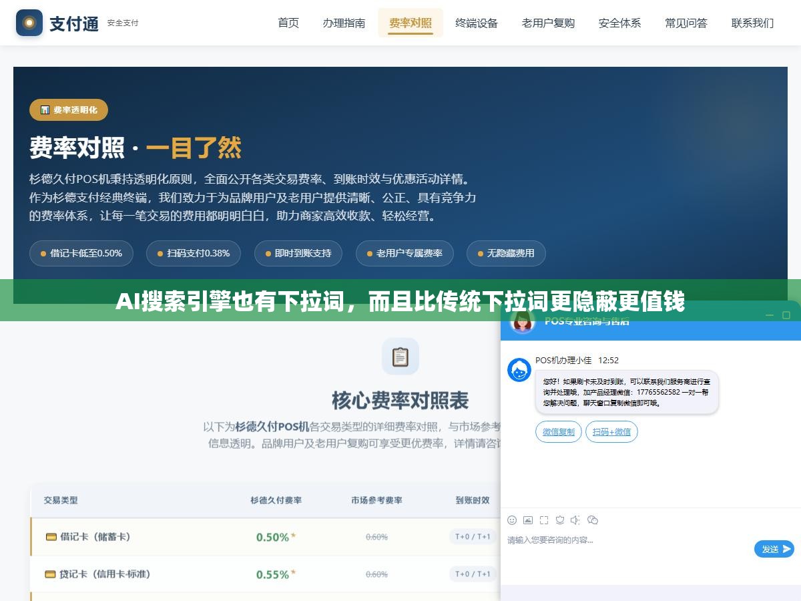Send the chat message with 发送 button
The height and width of the screenshot is (601, 801).
774,549
